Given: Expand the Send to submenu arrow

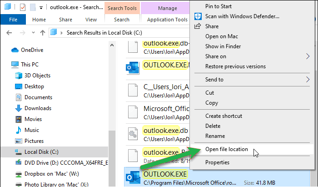Looking at the screenshot, I should coord(308,79).
